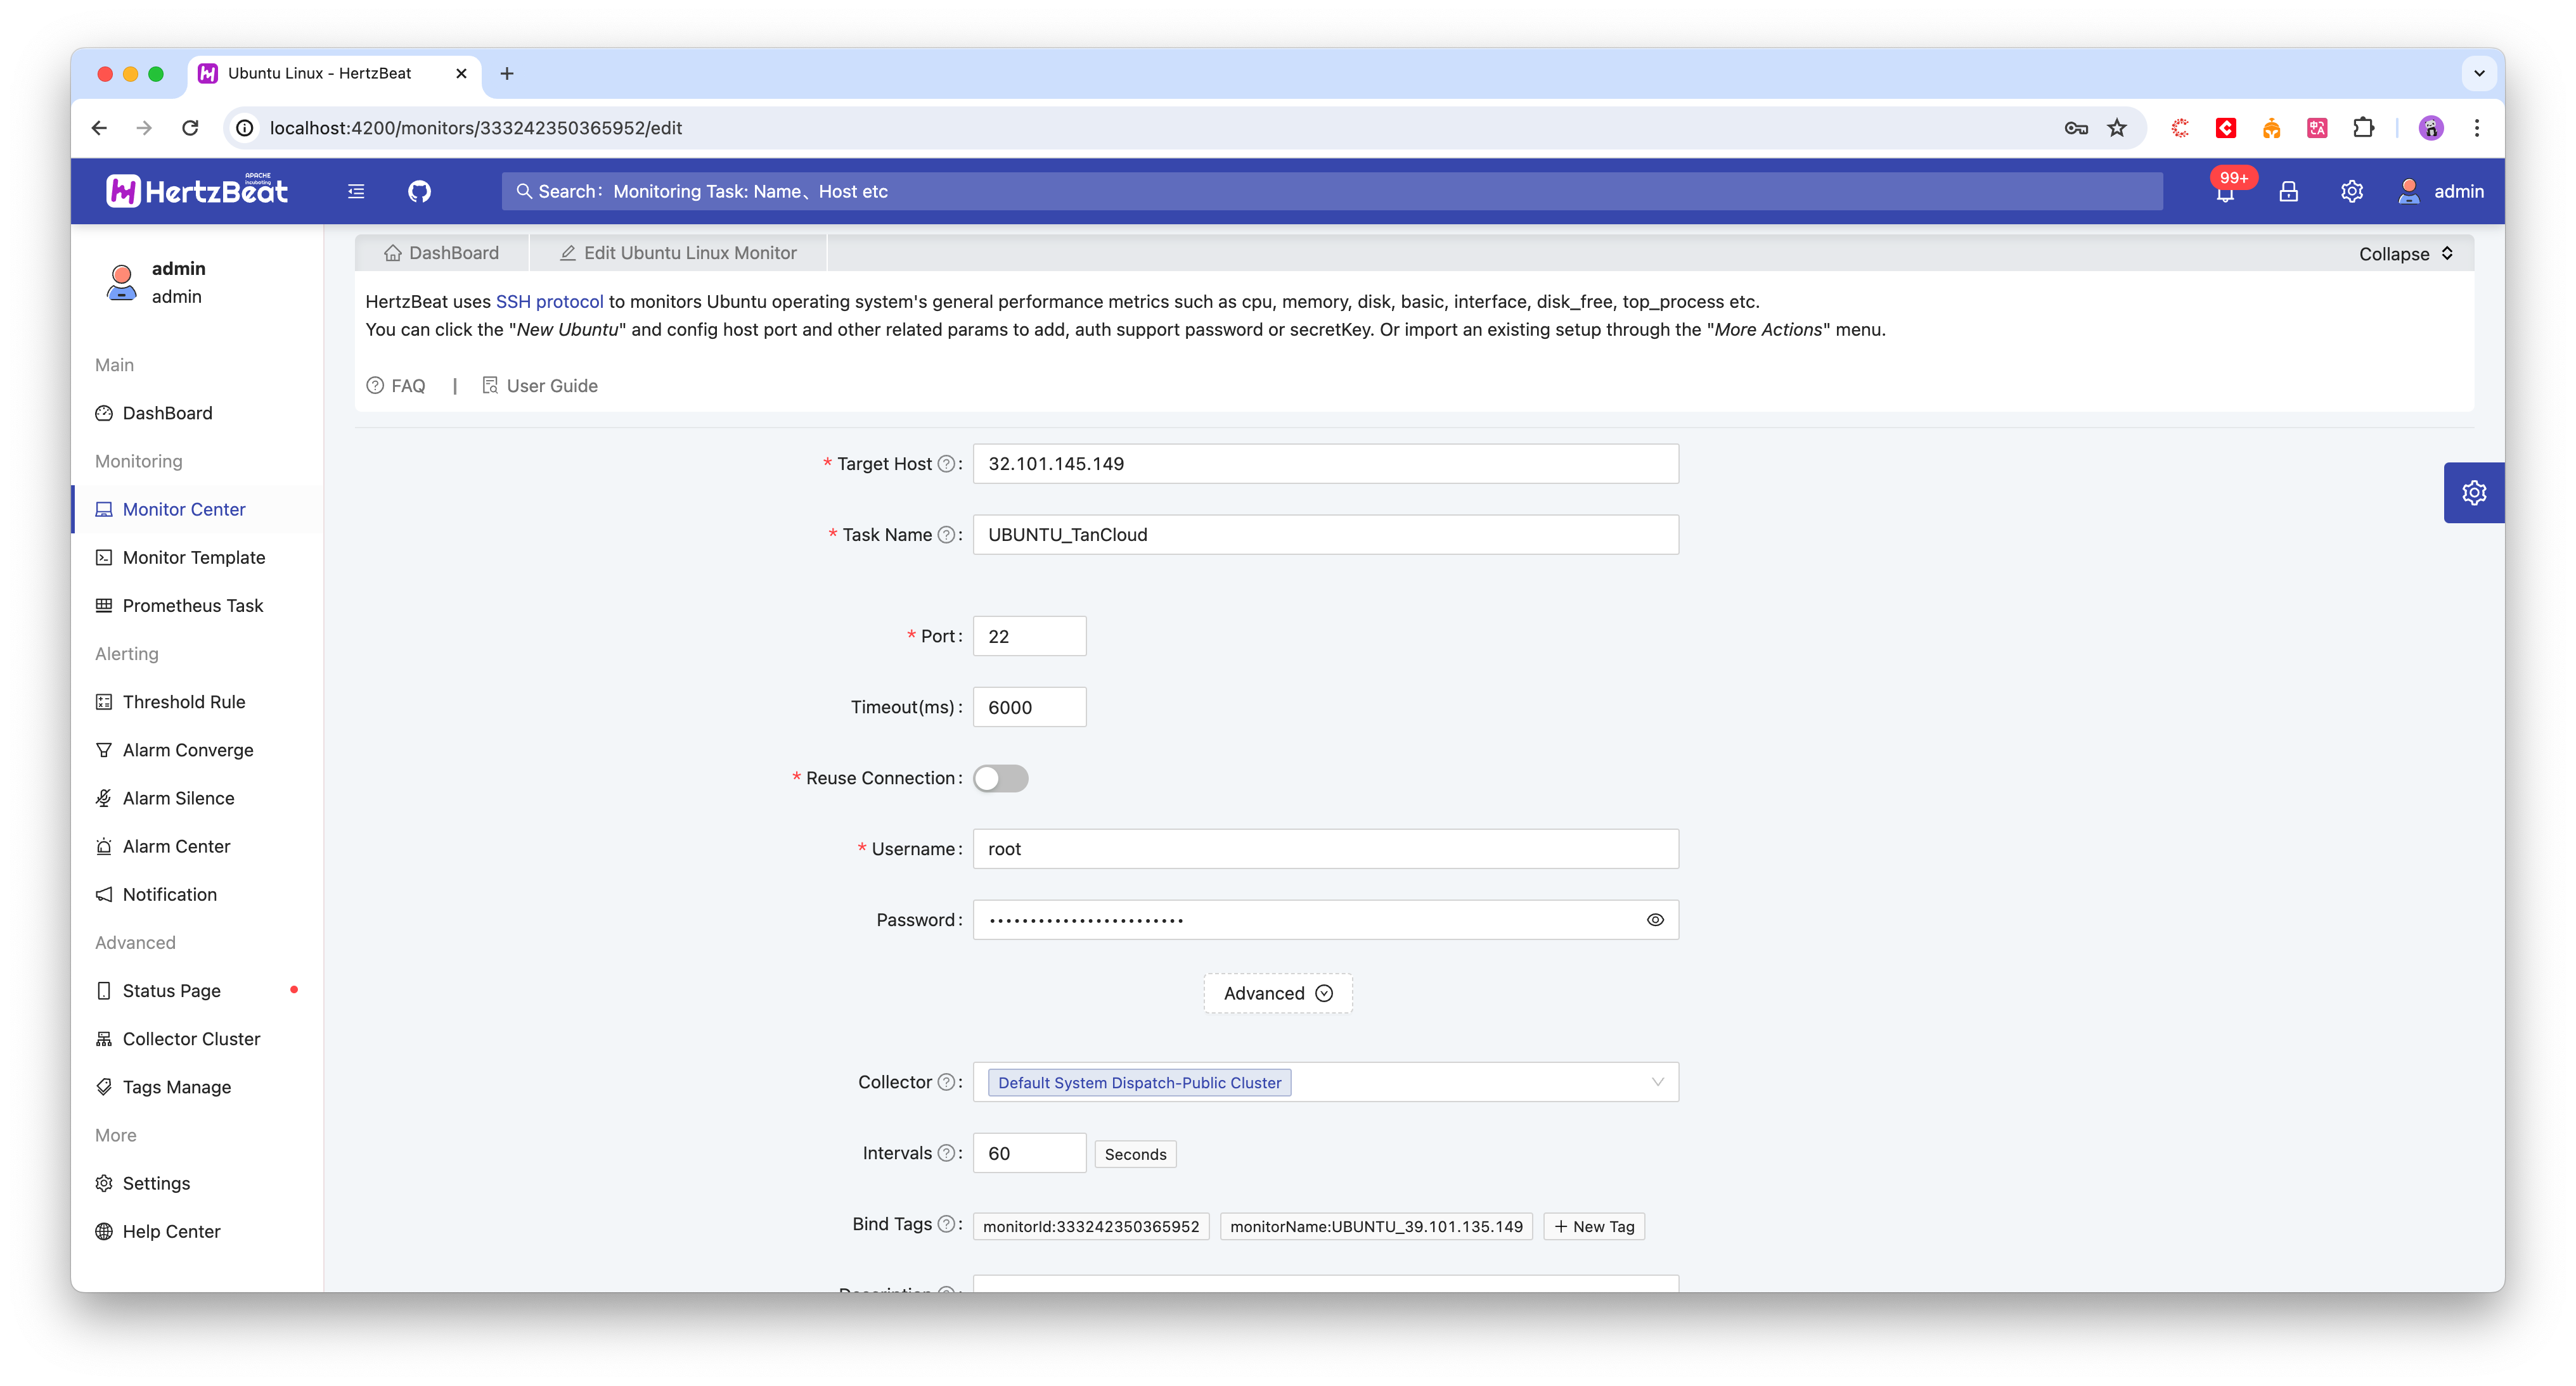
Task: Click the site information icon in address bar
Action: click(245, 128)
